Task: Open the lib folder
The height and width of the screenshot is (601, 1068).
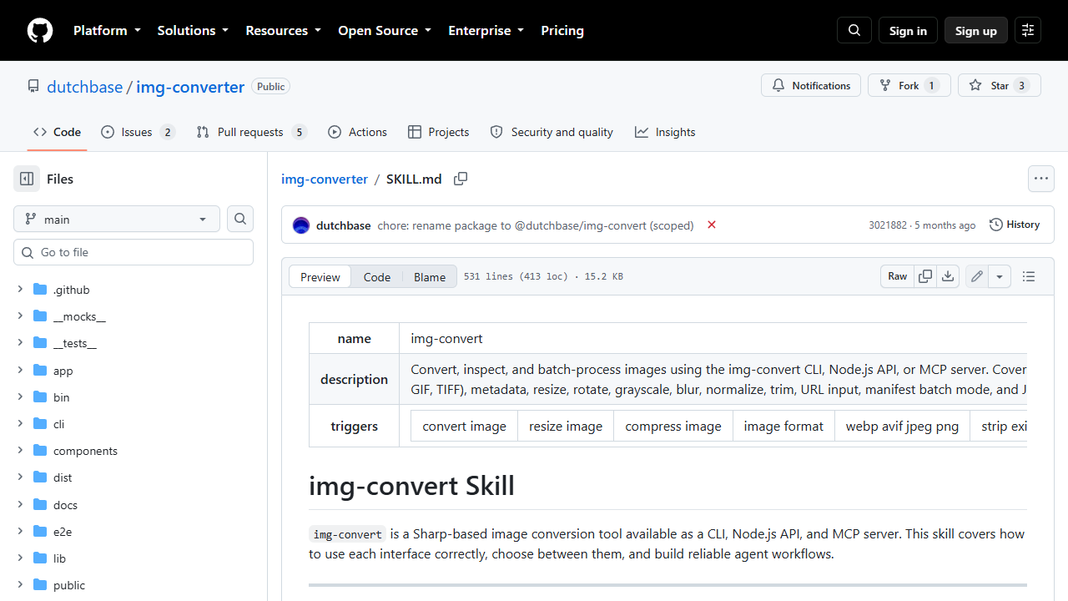Action: [x=59, y=558]
